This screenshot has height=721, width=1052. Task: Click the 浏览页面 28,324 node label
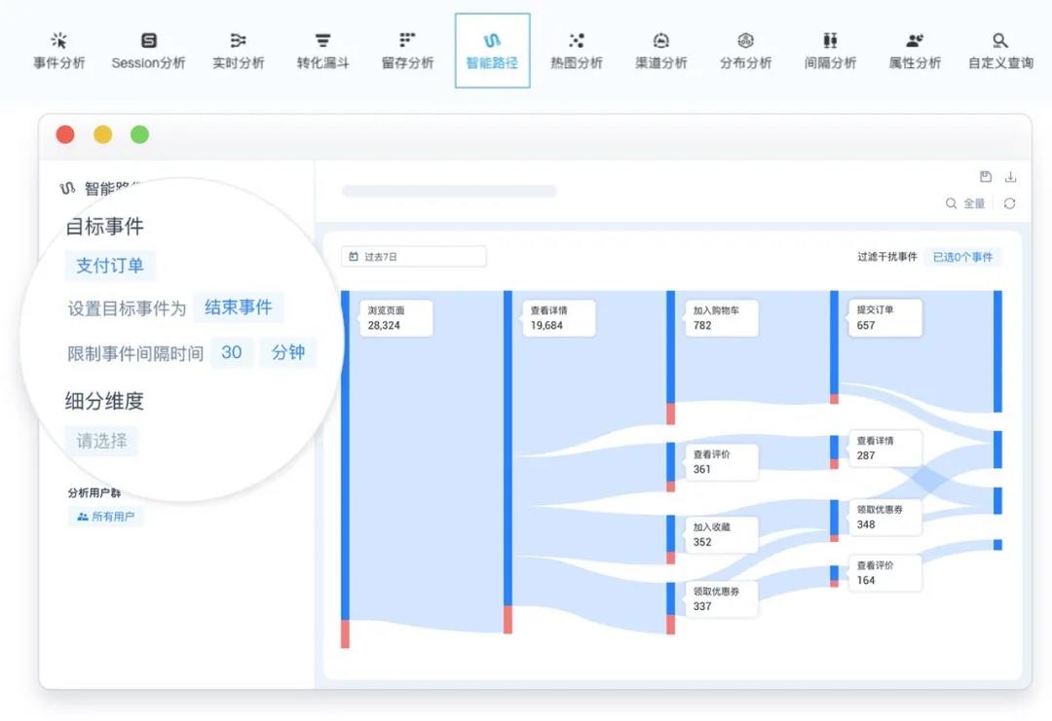pyautogui.click(x=395, y=318)
